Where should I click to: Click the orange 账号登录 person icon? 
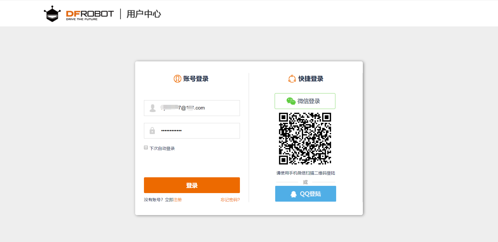coord(177,79)
